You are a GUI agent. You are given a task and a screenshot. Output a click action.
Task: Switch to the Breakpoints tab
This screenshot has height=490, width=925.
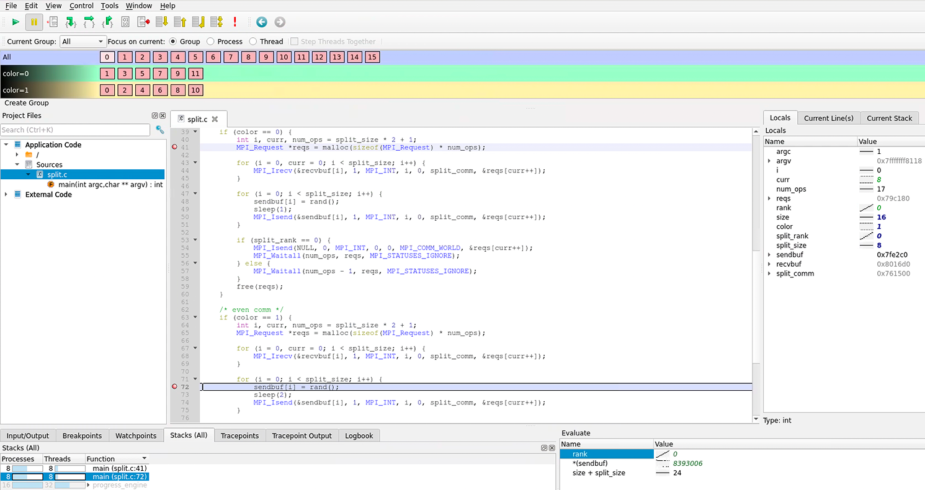[x=82, y=436]
